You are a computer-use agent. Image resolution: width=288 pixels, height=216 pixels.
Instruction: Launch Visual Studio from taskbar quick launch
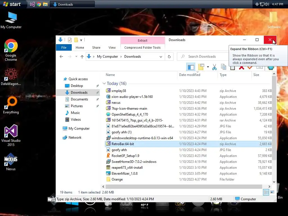(32, 4)
